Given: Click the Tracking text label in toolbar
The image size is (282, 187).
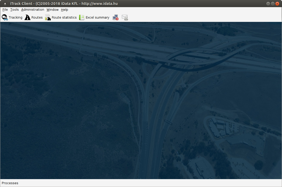Looking at the screenshot, I should pyautogui.click(x=15, y=18).
